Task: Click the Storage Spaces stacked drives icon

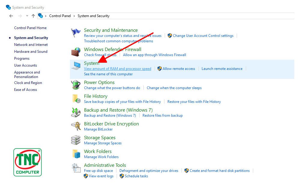Action: [x=76, y=140]
